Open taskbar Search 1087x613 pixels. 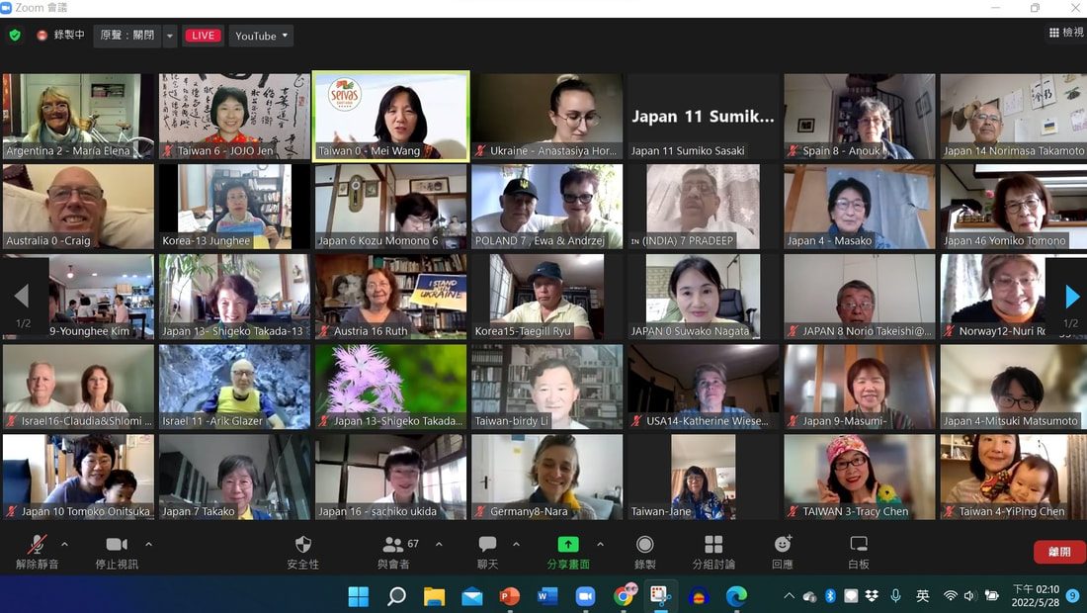tap(396, 595)
